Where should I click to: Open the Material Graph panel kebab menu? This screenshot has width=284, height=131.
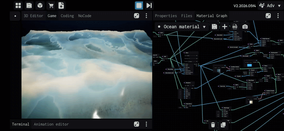[278, 16]
